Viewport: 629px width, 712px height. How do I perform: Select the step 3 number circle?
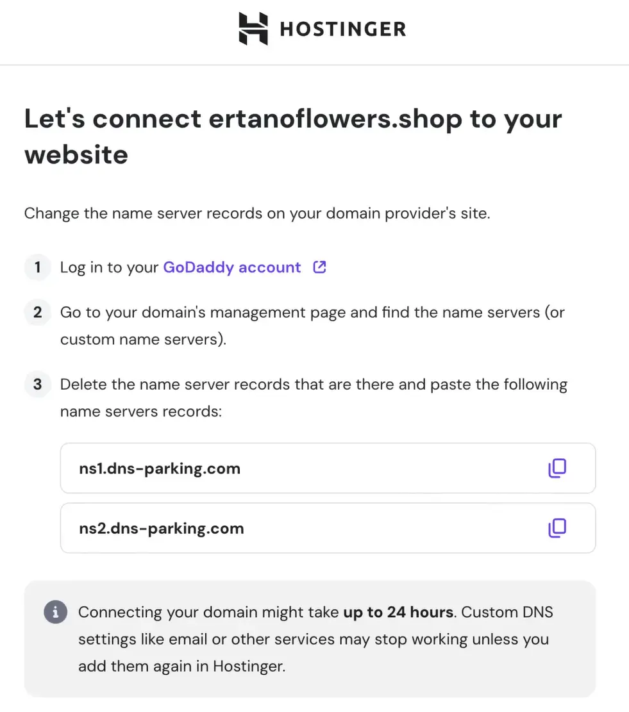37,384
